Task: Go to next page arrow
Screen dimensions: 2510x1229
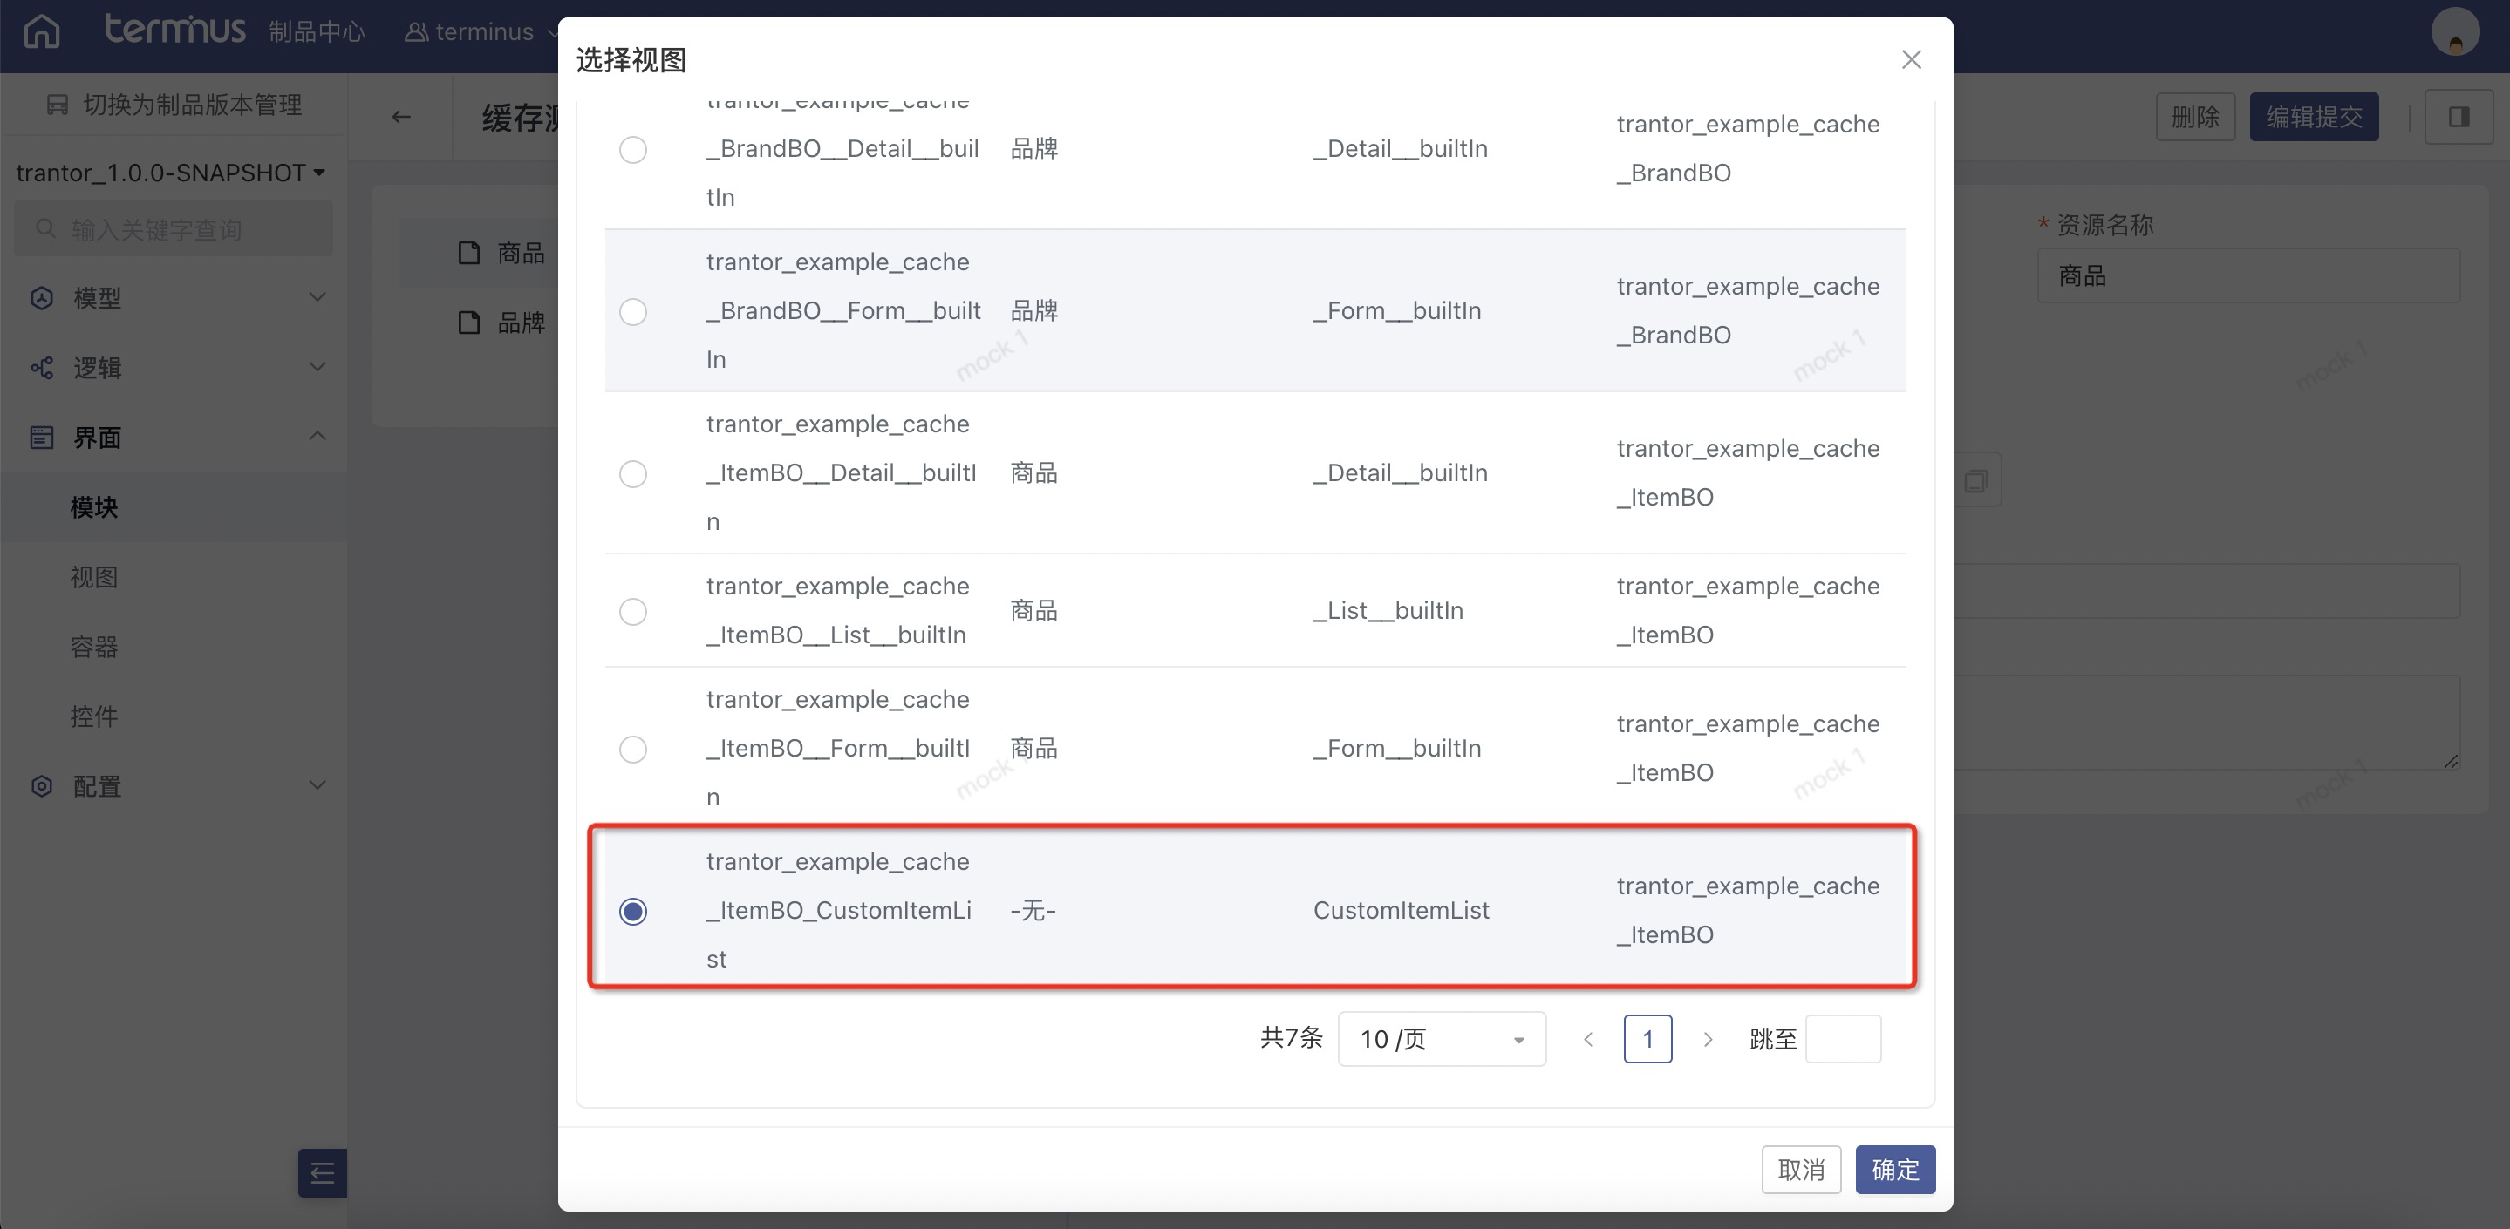Action: coord(1707,1039)
